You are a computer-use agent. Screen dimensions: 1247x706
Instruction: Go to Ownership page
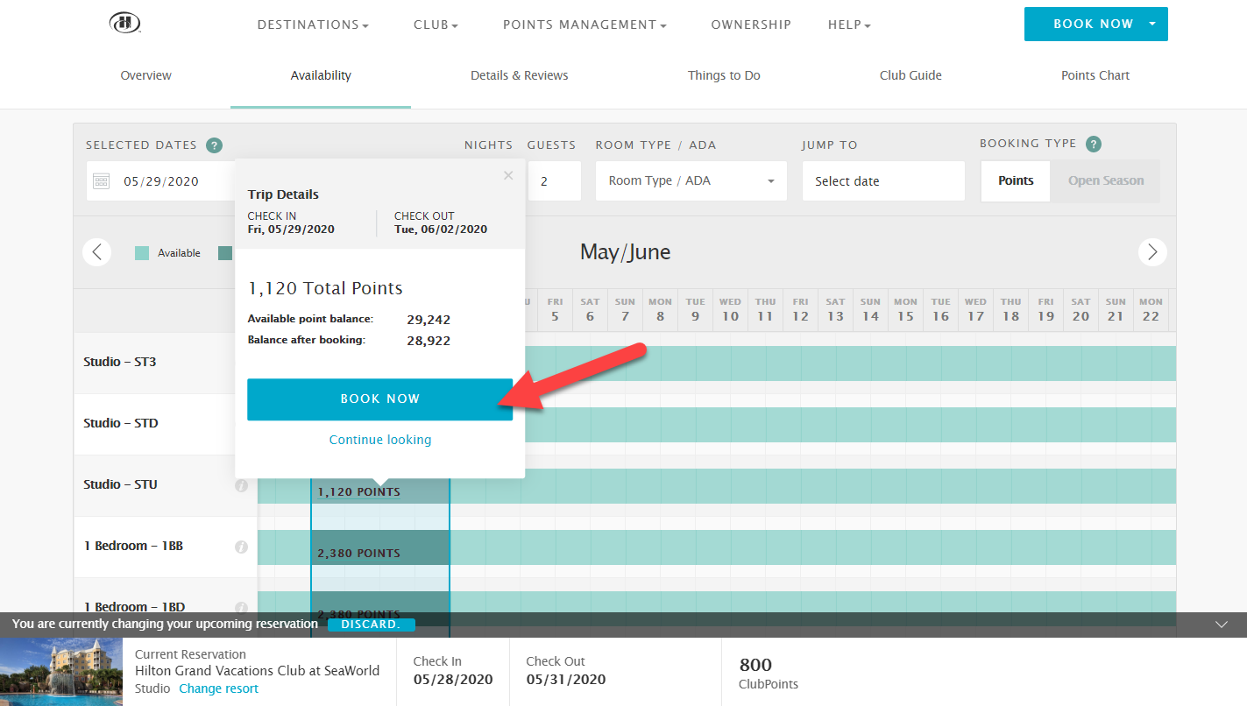point(751,25)
